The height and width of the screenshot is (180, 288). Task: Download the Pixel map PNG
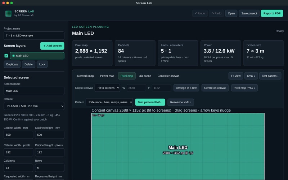pyautogui.click(x=244, y=88)
